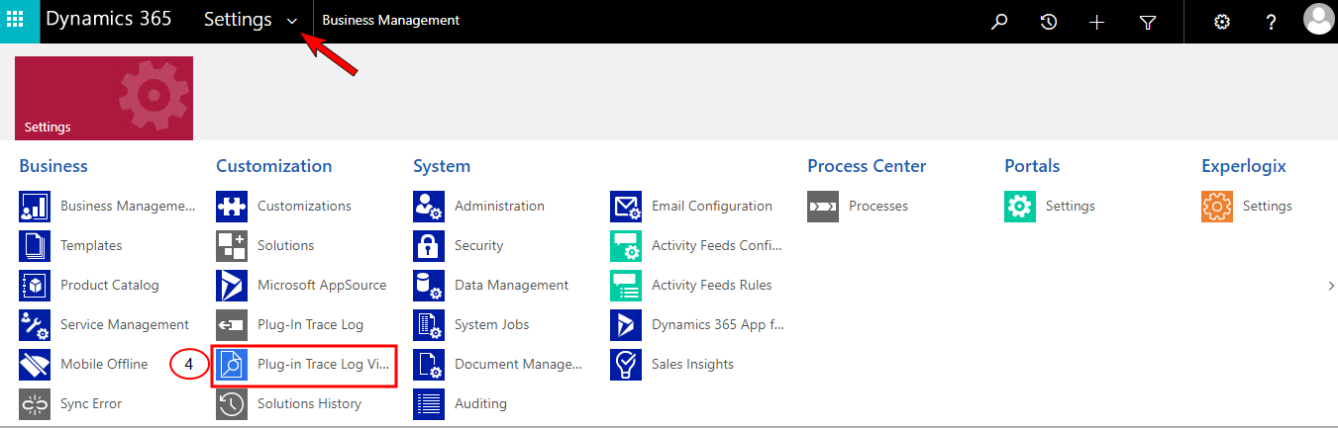Open Document Manage... entry
Screen dimensions: 1338x428
(518, 364)
